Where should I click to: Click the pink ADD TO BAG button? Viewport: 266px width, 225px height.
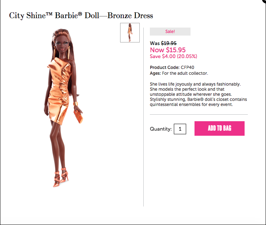click(x=219, y=128)
